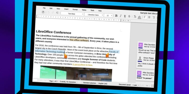This screenshot has height=94, width=189.
Task: Click the Save document icon
Action: 43,12
